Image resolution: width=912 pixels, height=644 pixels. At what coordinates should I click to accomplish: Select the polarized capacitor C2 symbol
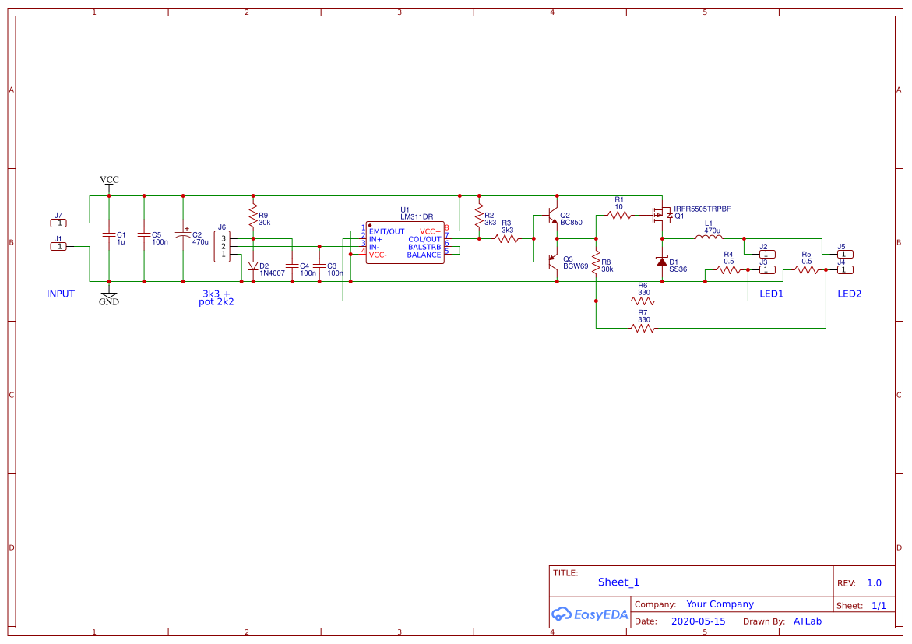click(x=184, y=234)
